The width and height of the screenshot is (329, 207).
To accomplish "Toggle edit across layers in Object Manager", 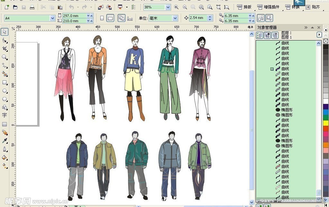I will pyautogui.click(x=267, y=35).
